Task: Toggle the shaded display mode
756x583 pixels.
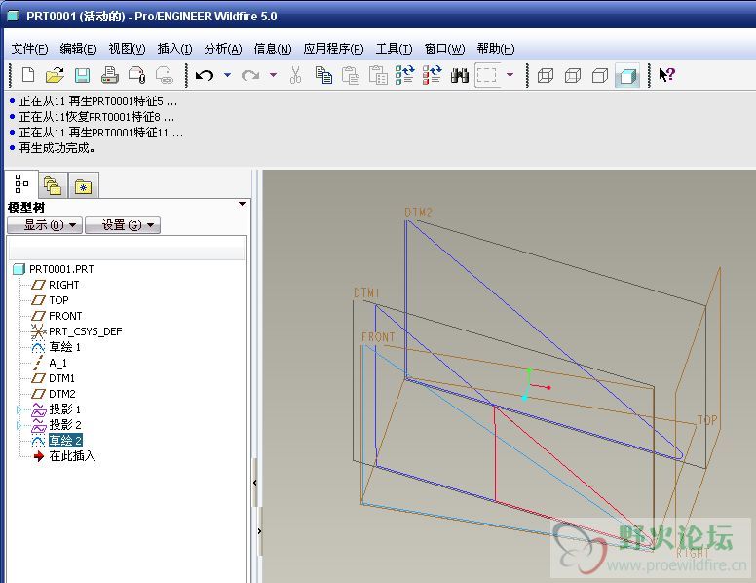Action: click(x=627, y=75)
